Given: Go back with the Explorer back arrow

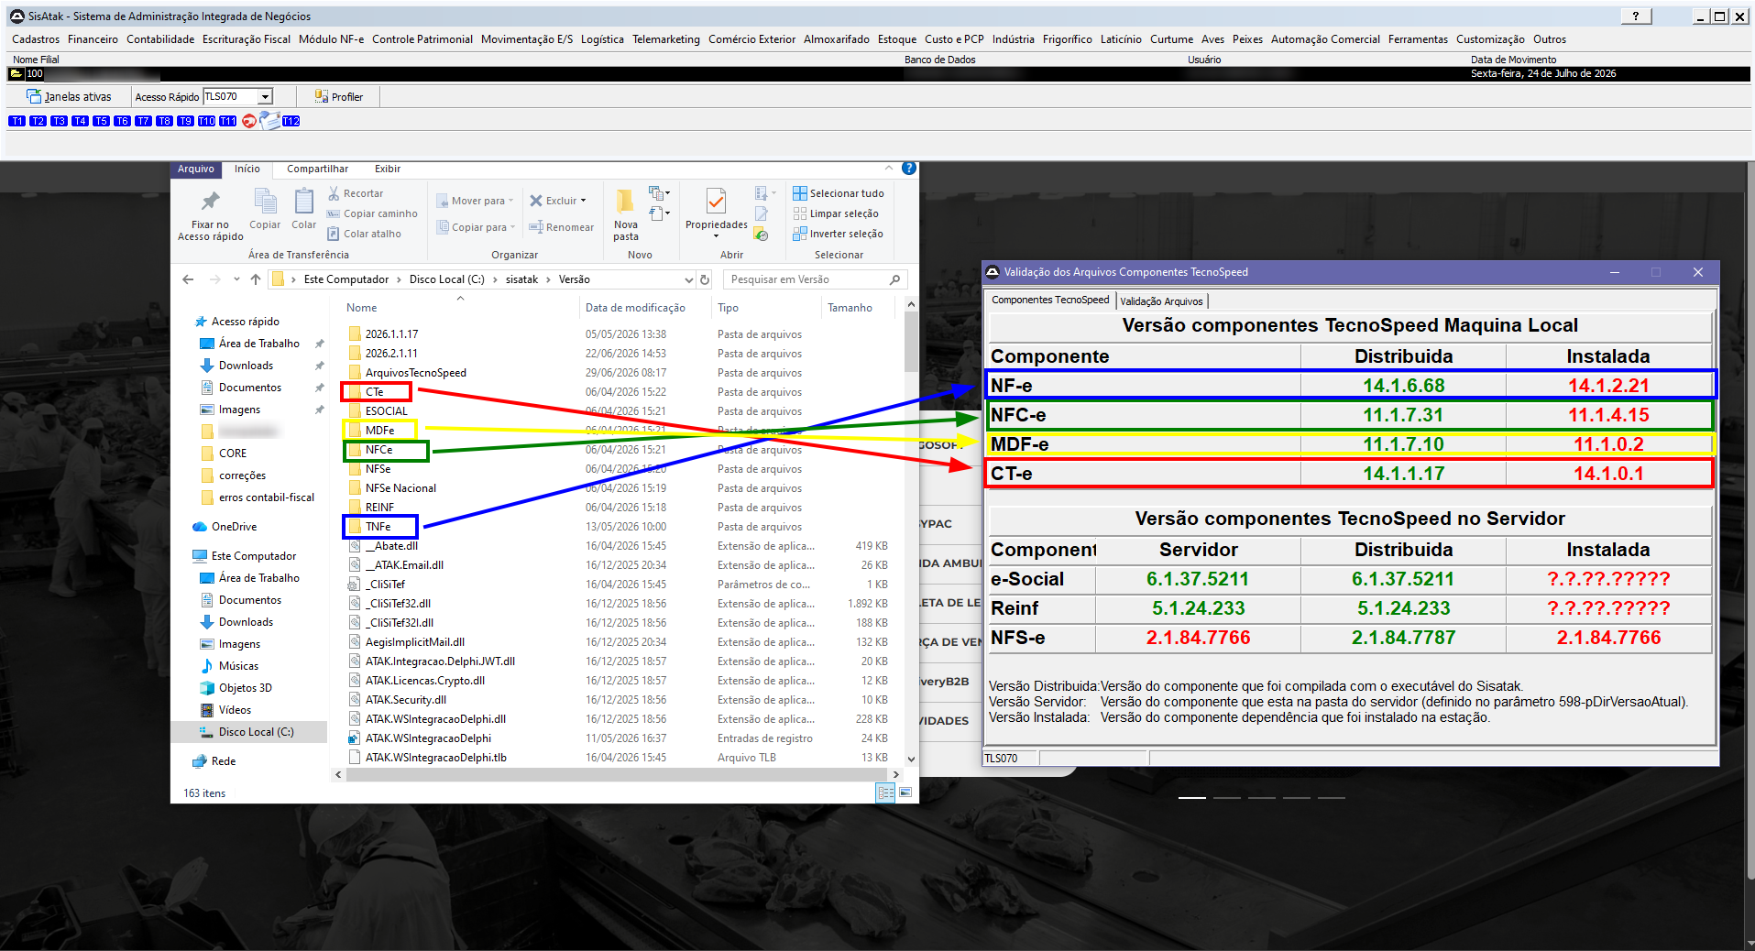Looking at the screenshot, I should (188, 279).
